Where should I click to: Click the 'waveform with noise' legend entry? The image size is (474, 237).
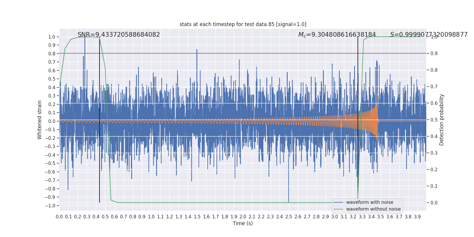coord(370,202)
